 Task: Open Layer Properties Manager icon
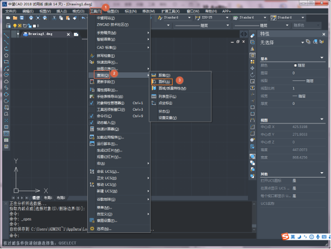pyautogui.click(x=8, y=26)
